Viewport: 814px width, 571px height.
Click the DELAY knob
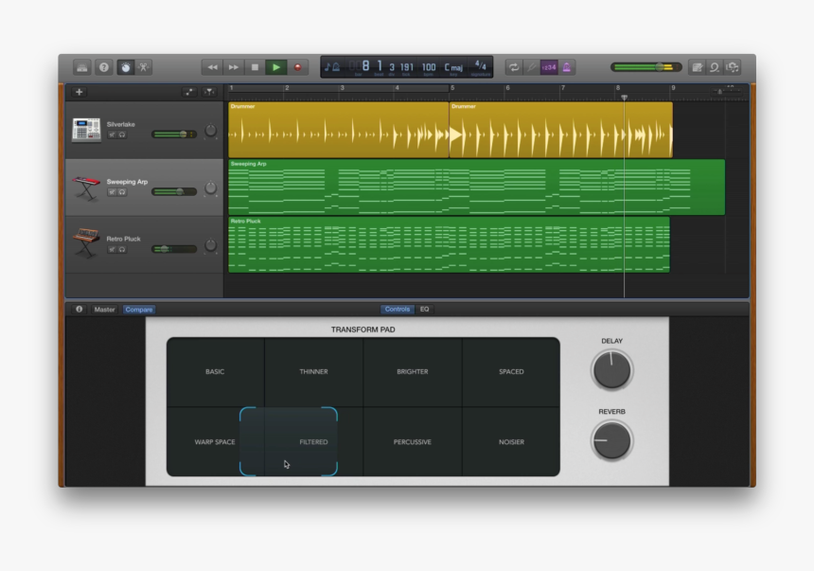pos(612,370)
